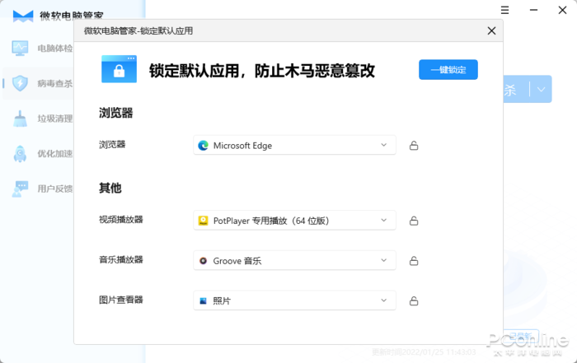Open the 垃圾清理 broom icon
The width and height of the screenshot is (577, 363).
(x=21, y=118)
